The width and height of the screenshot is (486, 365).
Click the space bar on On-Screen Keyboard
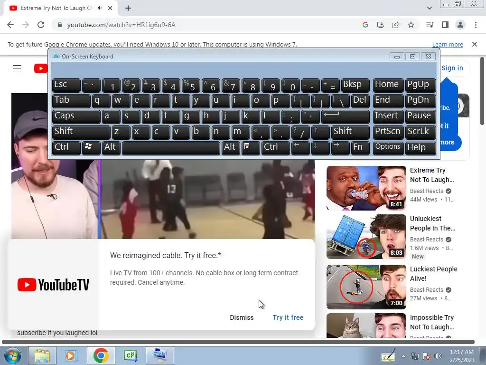coord(171,148)
